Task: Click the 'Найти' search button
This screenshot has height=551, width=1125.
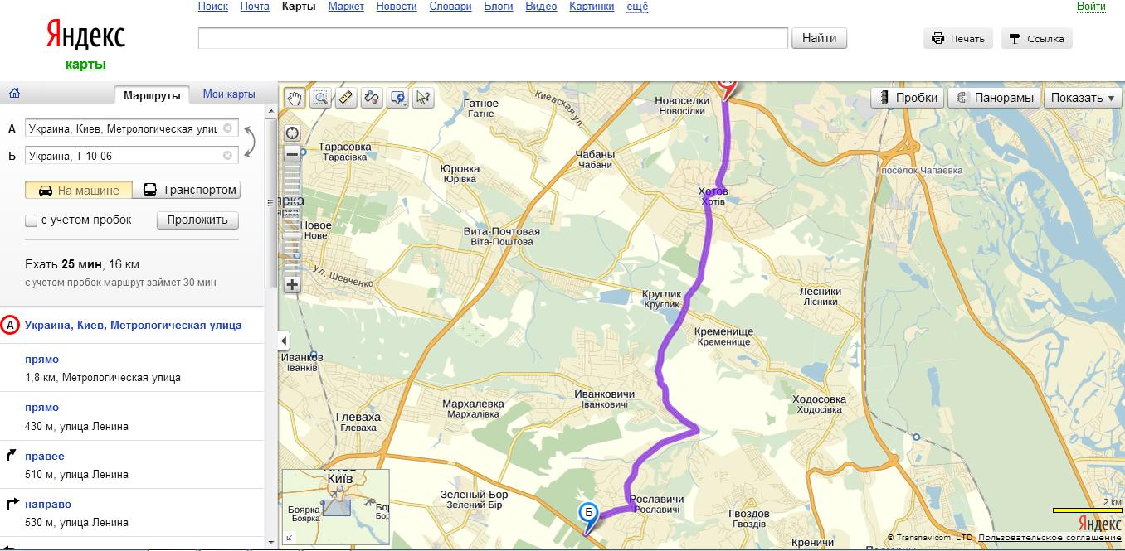Action: pos(820,38)
